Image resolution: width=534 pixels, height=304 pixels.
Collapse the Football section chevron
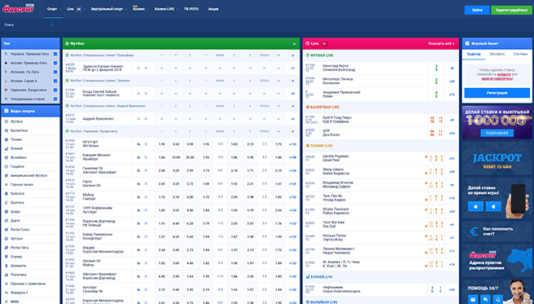294,44
